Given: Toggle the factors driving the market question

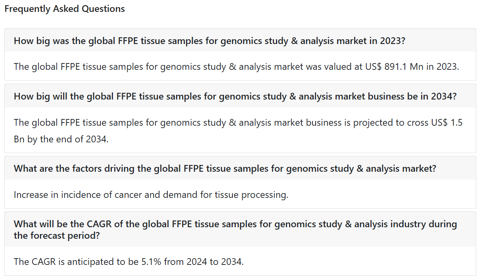Looking at the screenshot, I should [x=240, y=168].
